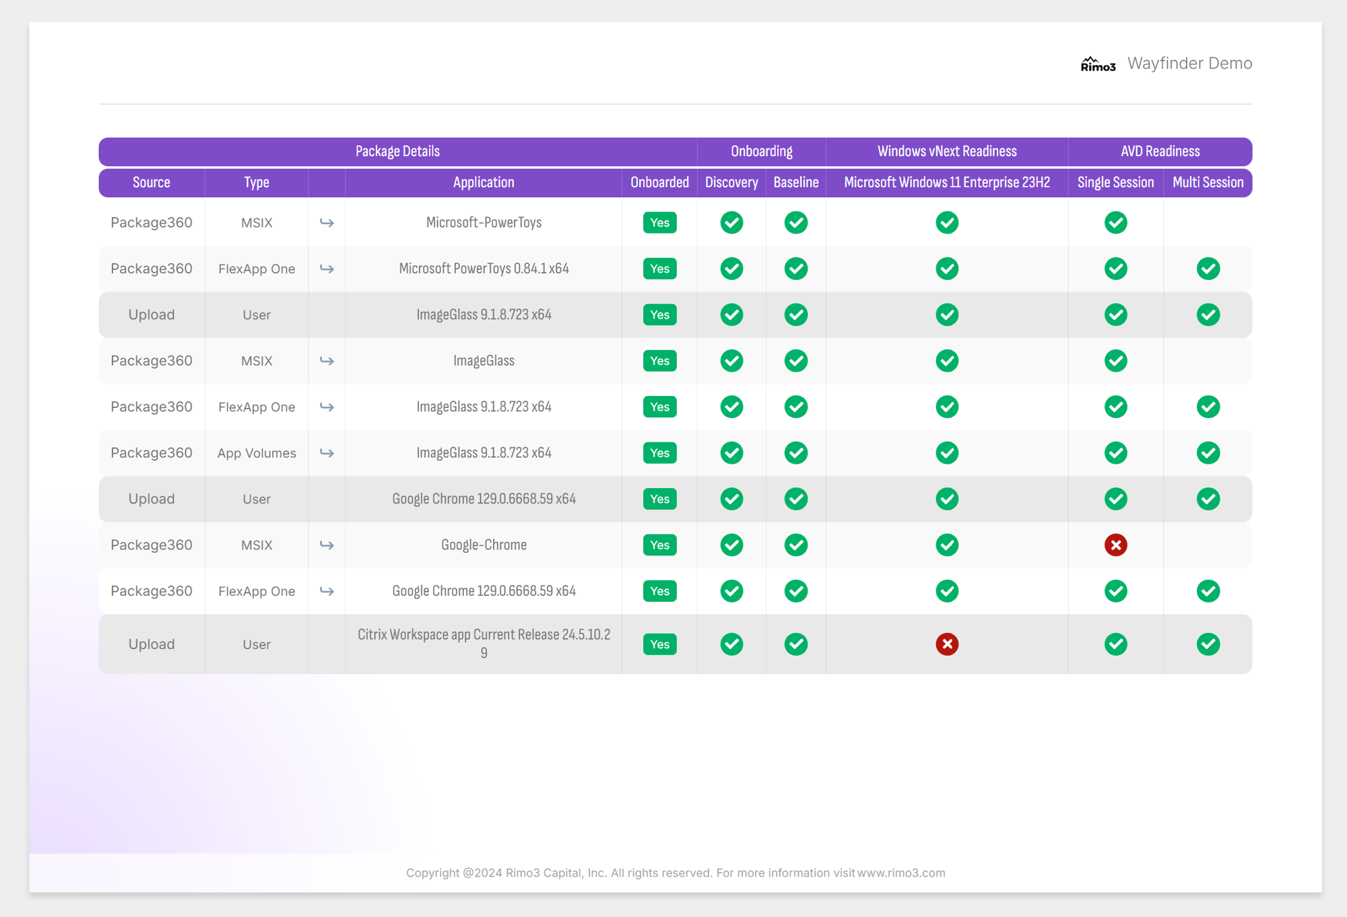Click the Windows vNext Readiness group header
The height and width of the screenshot is (917, 1347).
[947, 151]
